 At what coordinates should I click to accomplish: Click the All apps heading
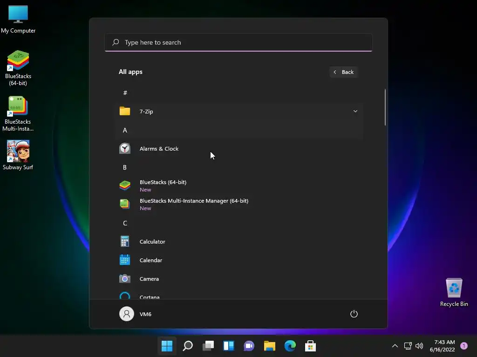(130, 72)
